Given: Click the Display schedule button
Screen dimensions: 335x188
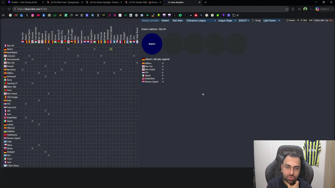Looking at the screenshot, I should coord(150,20).
